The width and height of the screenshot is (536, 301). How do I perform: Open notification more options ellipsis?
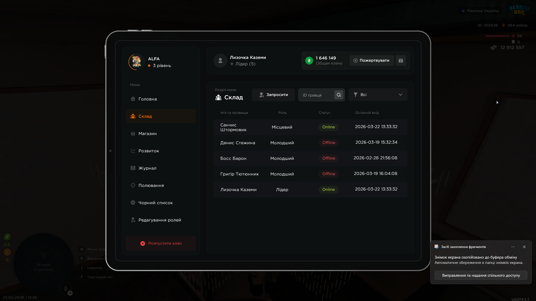coord(513,247)
